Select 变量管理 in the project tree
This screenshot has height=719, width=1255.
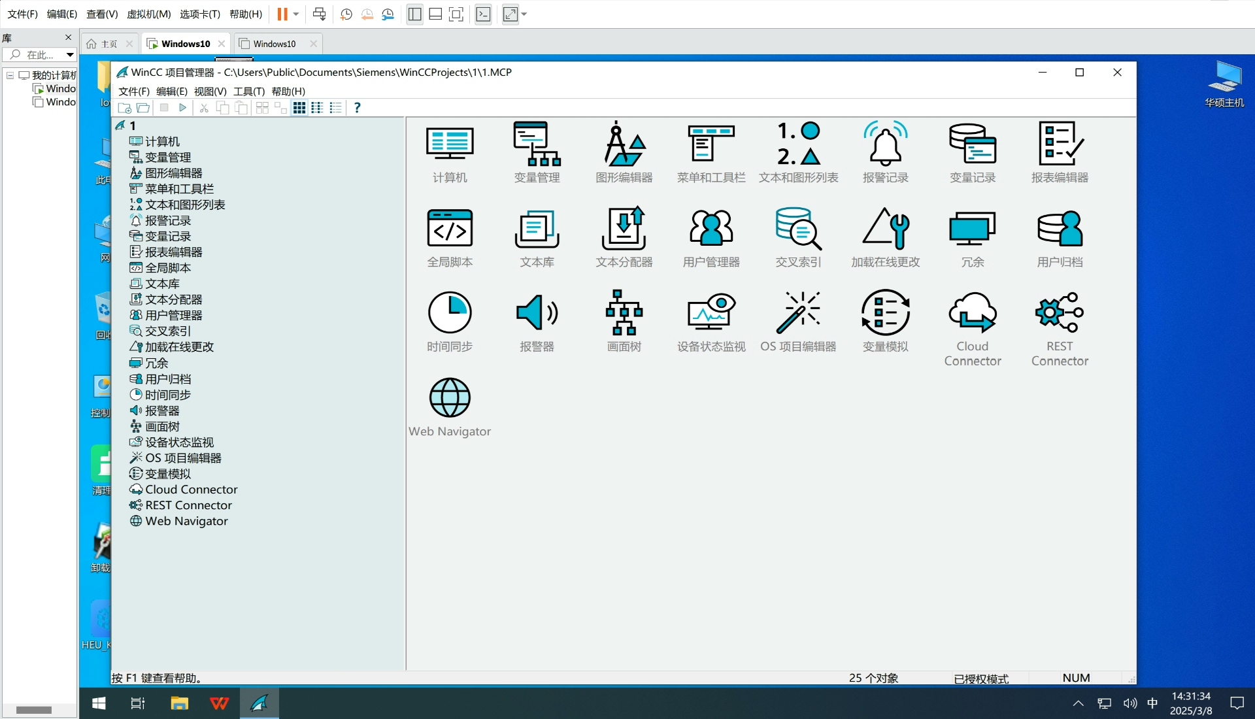point(168,157)
